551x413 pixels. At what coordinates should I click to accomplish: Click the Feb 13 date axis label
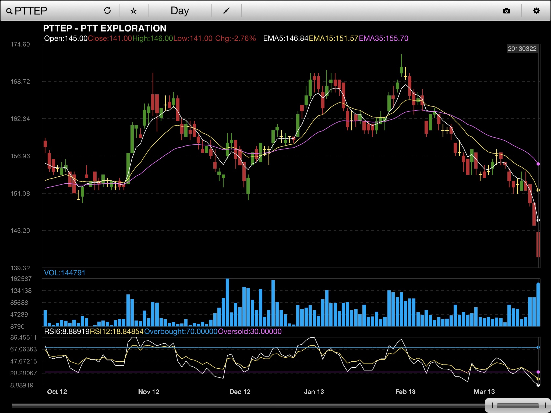click(x=405, y=392)
